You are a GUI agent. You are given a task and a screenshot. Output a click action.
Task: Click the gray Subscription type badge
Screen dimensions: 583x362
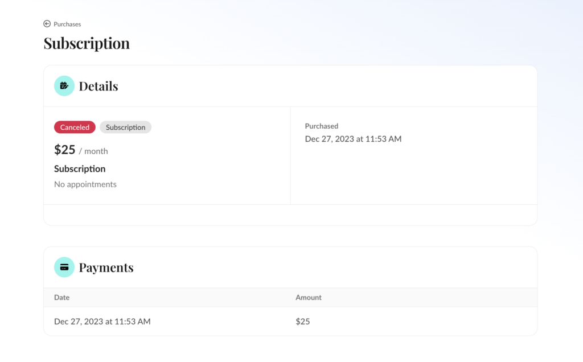pos(125,127)
